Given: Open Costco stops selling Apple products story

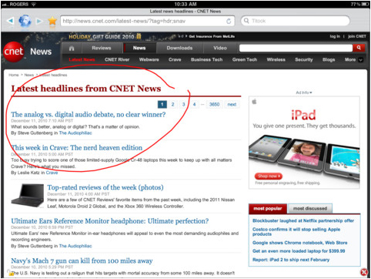Looking at the screenshot, I should pos(296,232).
